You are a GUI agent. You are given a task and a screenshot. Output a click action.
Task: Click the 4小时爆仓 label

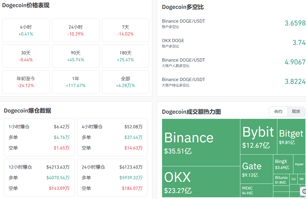click(92, 127)
